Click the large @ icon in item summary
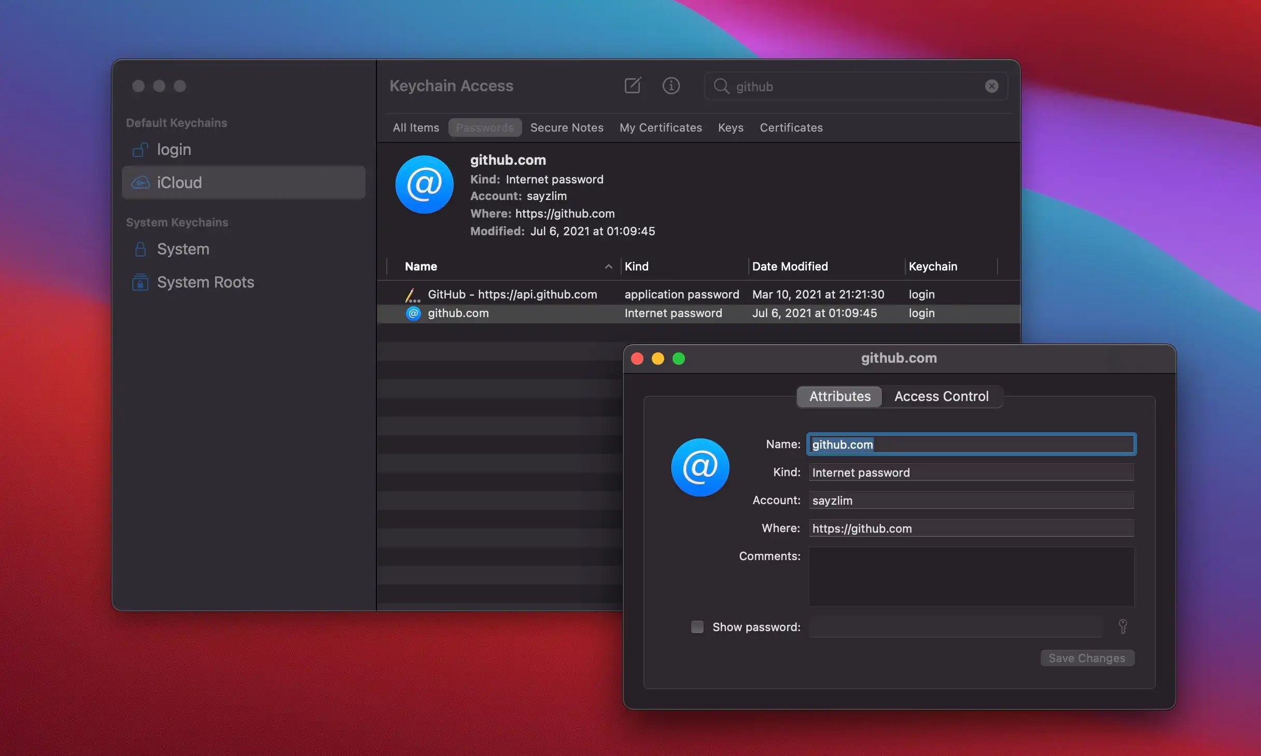Screen dimensions: 1261x756 (424, 184)
